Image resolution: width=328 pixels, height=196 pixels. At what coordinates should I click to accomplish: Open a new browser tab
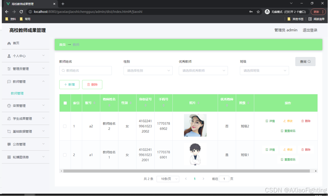click(63, 4)
